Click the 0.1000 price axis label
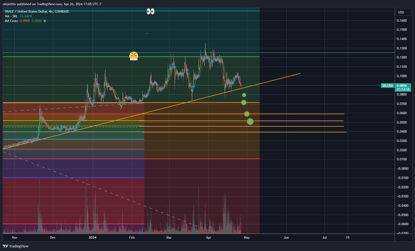 [x=402, y=76]
